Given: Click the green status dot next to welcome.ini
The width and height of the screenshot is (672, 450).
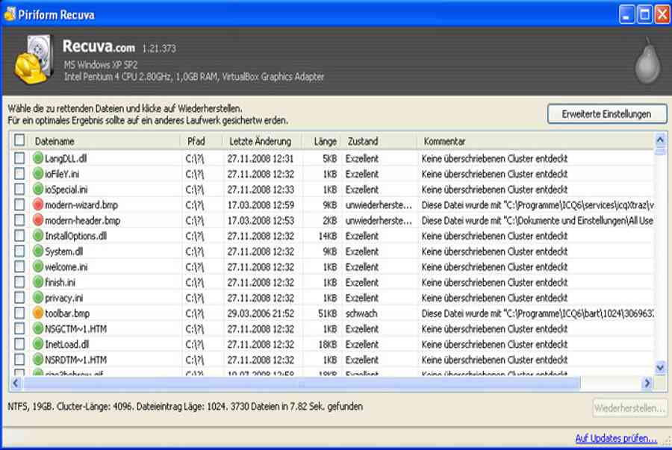Looking at the screenshot, I should pyautogui.click(x=38, y=266).
